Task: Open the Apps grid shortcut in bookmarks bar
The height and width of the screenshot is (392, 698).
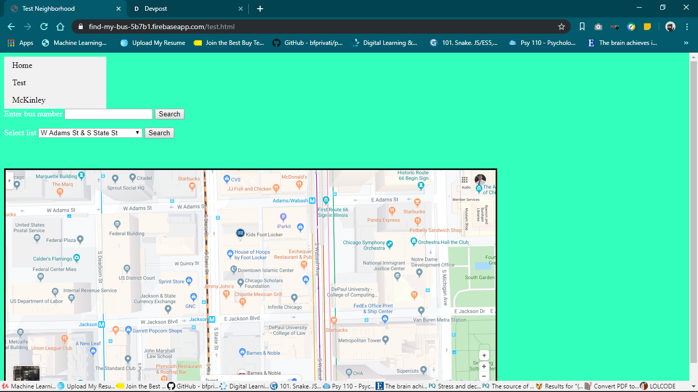Action: pos(20,43)
